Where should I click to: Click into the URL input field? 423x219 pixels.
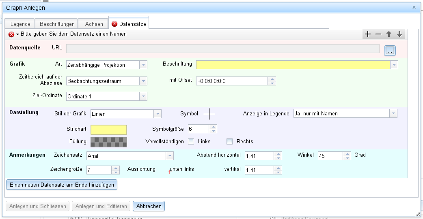point(223,49)
